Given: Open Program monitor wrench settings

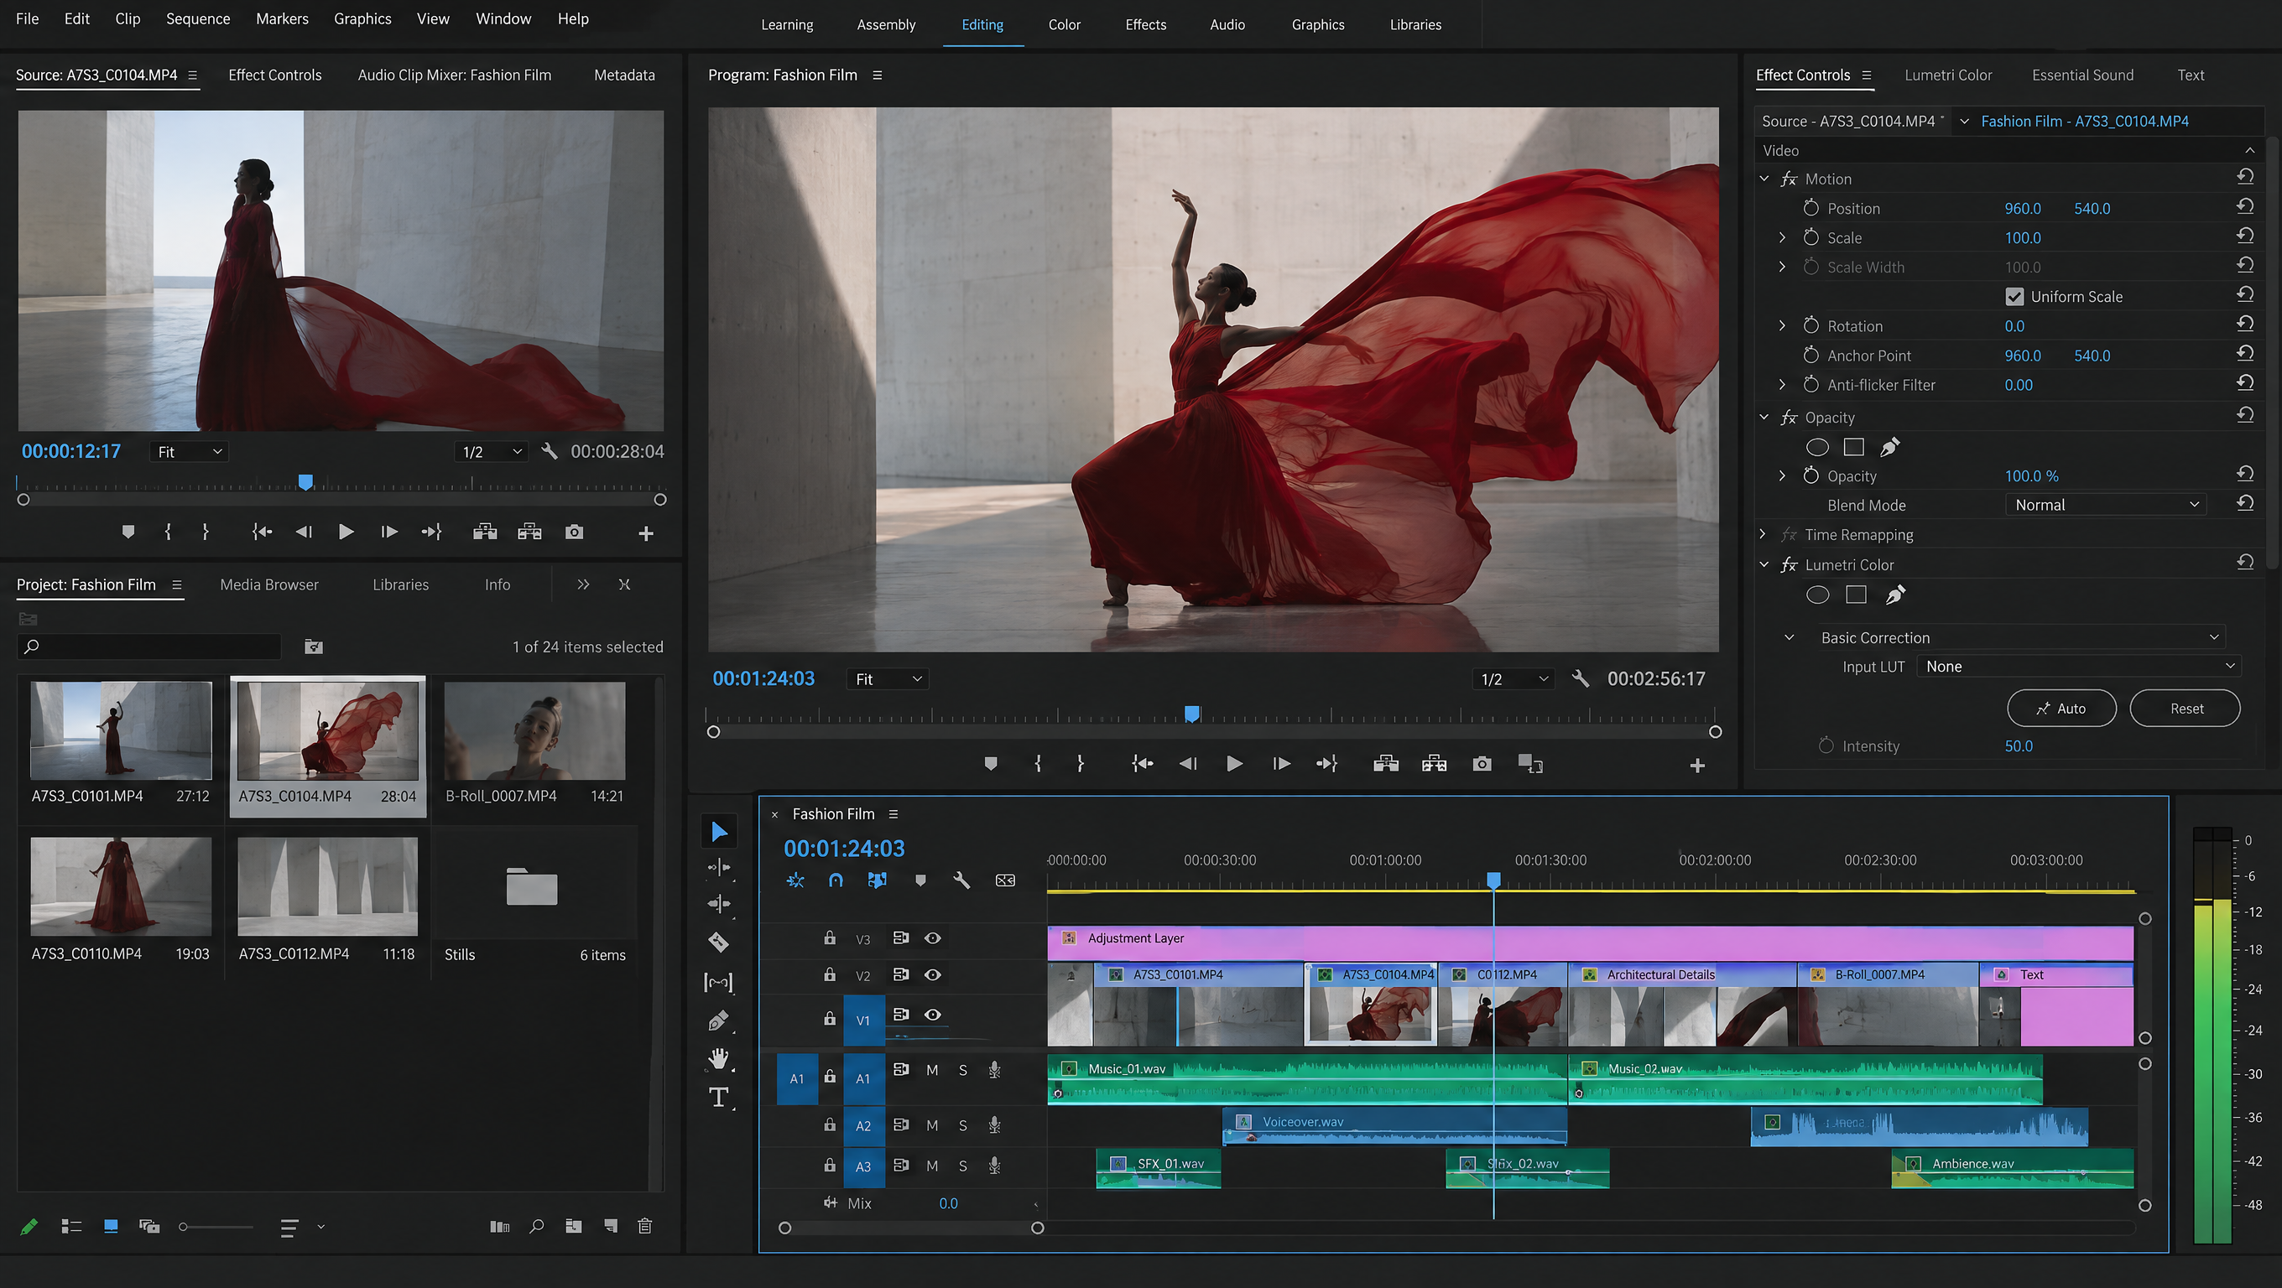Looking at the screenshot, I should click(1581, 679).
